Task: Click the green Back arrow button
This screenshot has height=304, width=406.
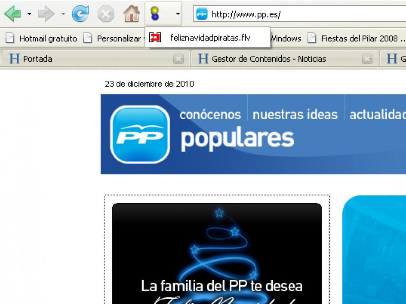Action: tap(13, 14)
